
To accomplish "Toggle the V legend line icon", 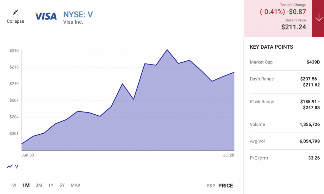I will tap(10, 167).
